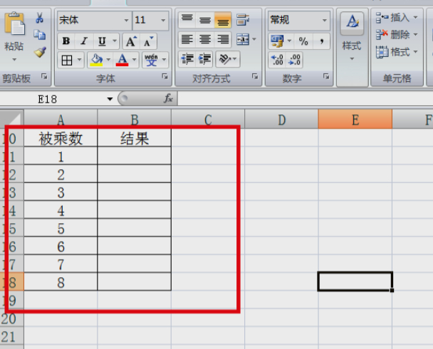Select the cell with value 8
Viewport: 433px width, 349px height.
tap(61, 282)
